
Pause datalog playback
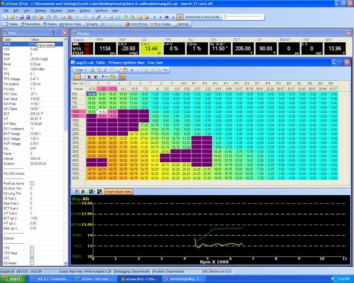tap(173, 17)
